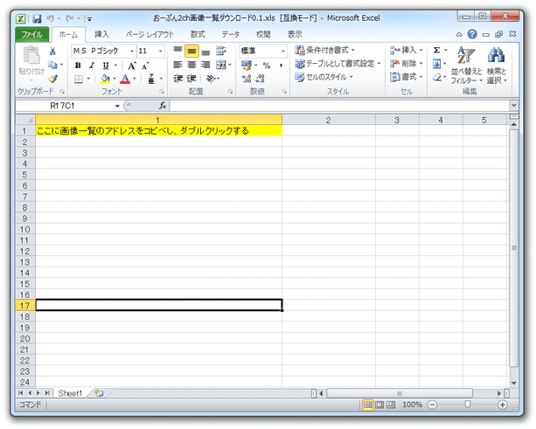Toggle Bold formatting
Screen dimensions: 536x429
(78, 66)
